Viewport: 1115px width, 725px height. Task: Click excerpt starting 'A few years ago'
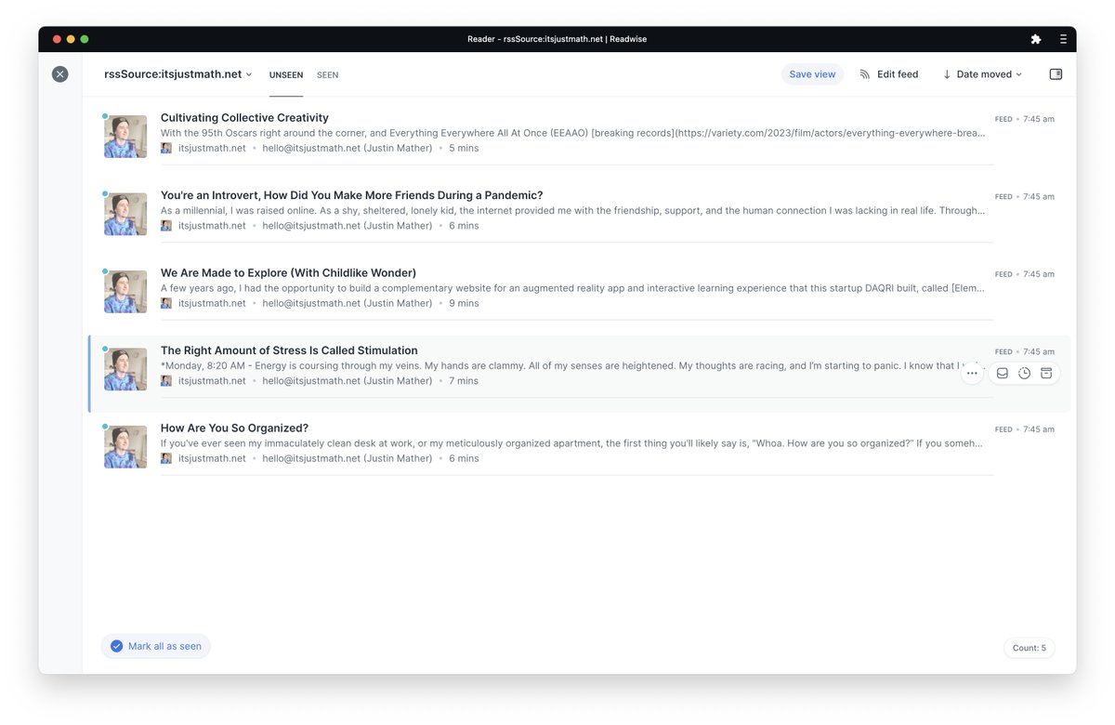[573, 288]
